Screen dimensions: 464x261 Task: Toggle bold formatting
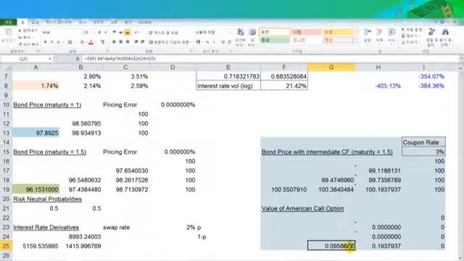tap(45, 42)
